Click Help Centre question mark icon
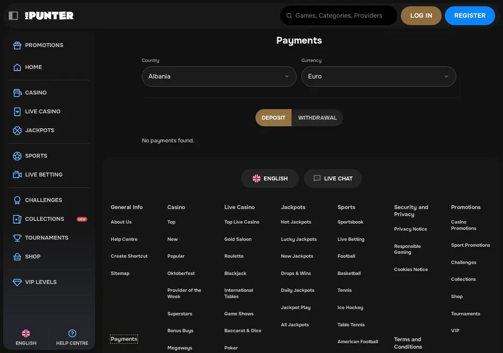 (x=72, y=334)
